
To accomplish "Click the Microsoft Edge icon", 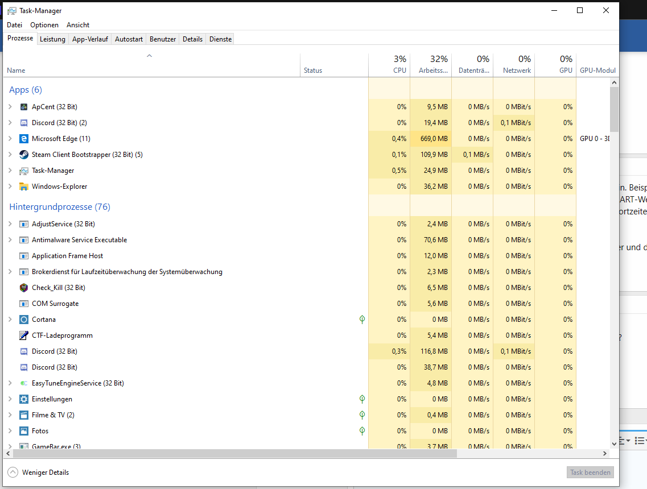I will [24, 139].
